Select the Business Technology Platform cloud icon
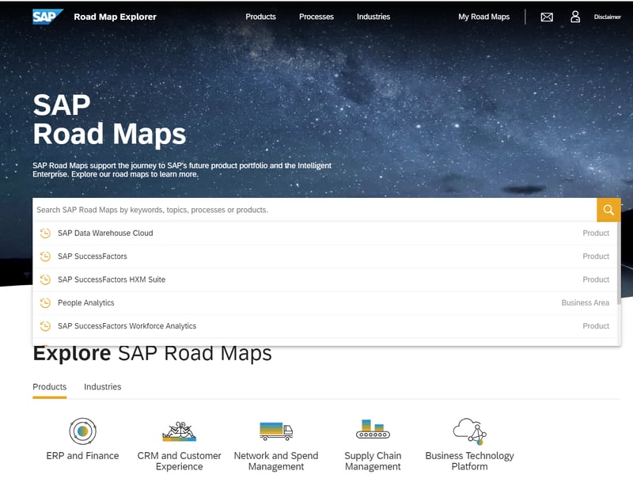Viewport: 633px width, 490px height. [469, 431]
